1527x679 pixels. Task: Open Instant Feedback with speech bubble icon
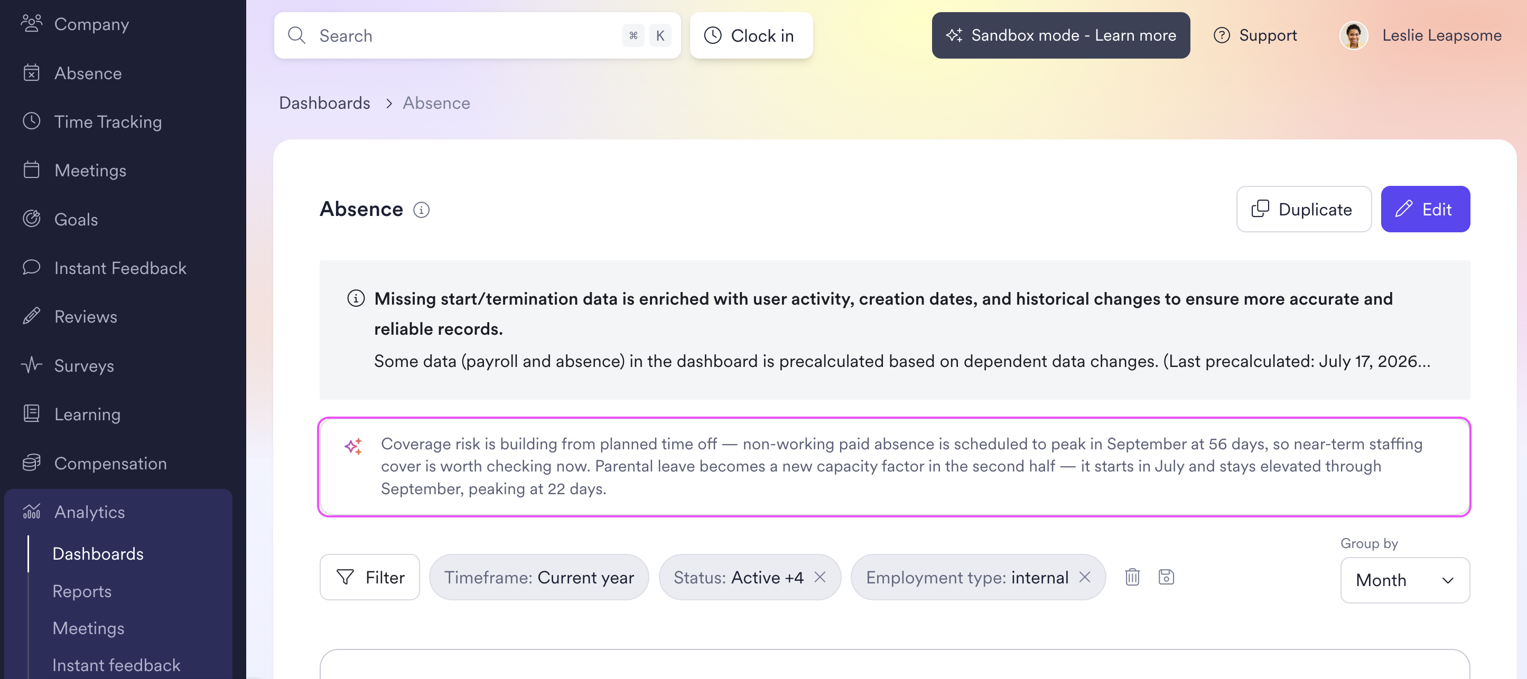click(x=120, y=268)
